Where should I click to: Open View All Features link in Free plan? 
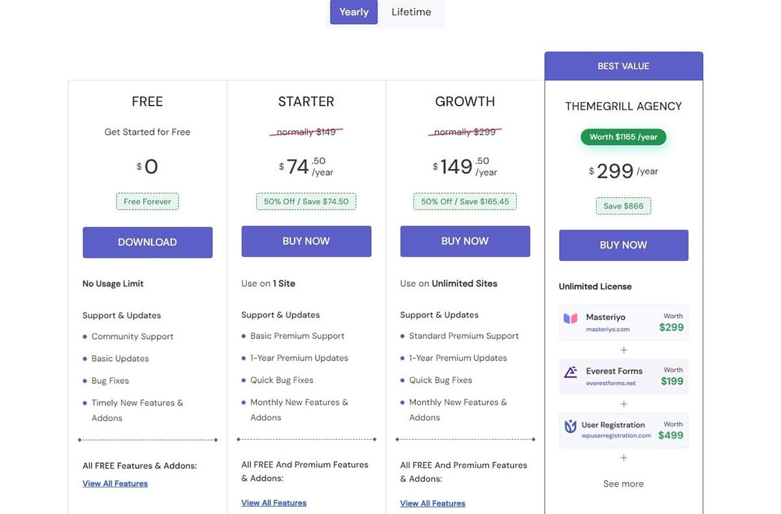click(x=115, y=483)
